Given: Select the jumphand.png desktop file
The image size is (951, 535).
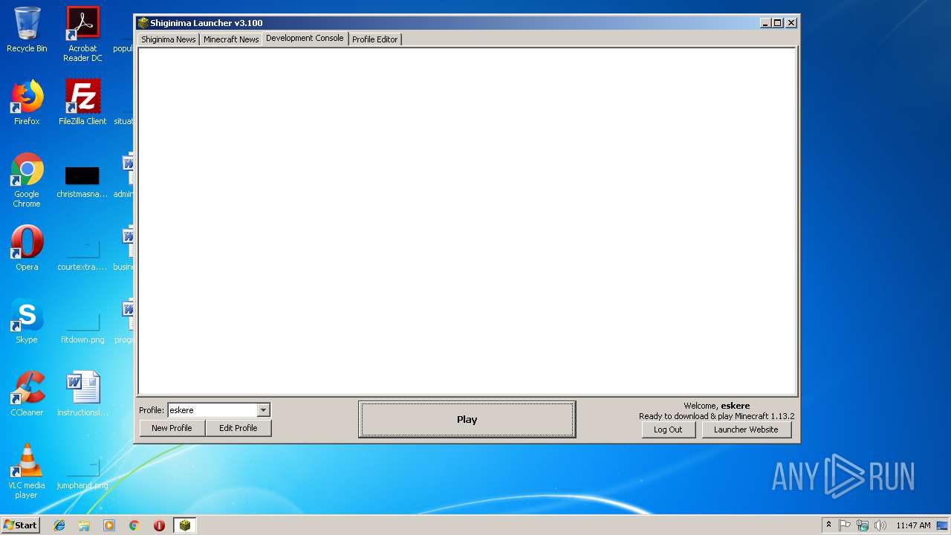Looking at the screenshot, I should point(82,471).
